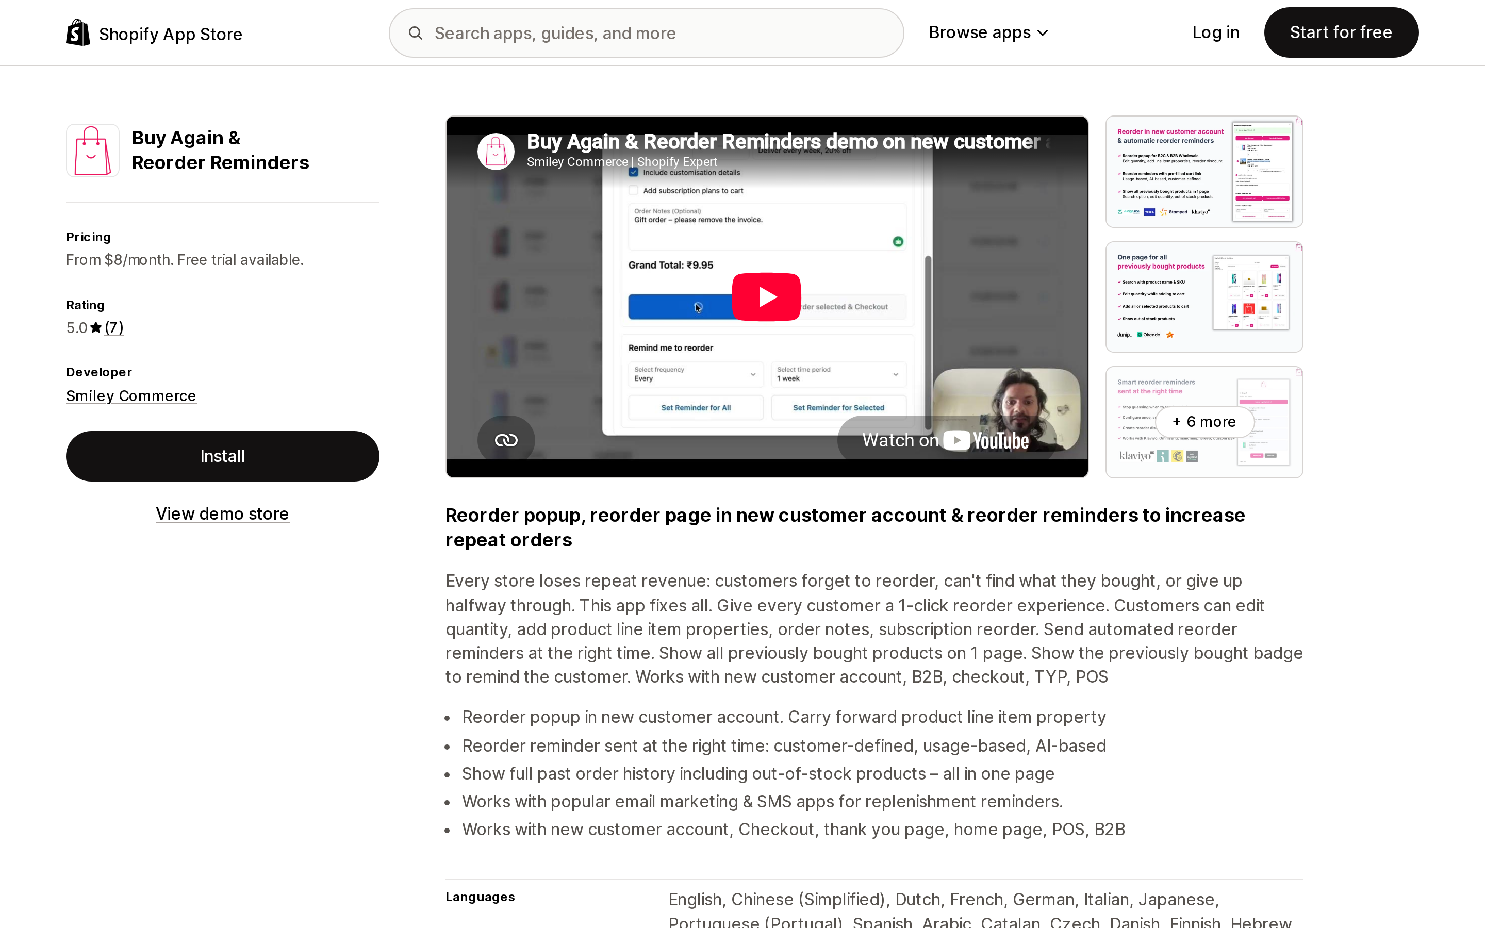Click the rating star icon

pyautogui.click(x=96, y=328)
